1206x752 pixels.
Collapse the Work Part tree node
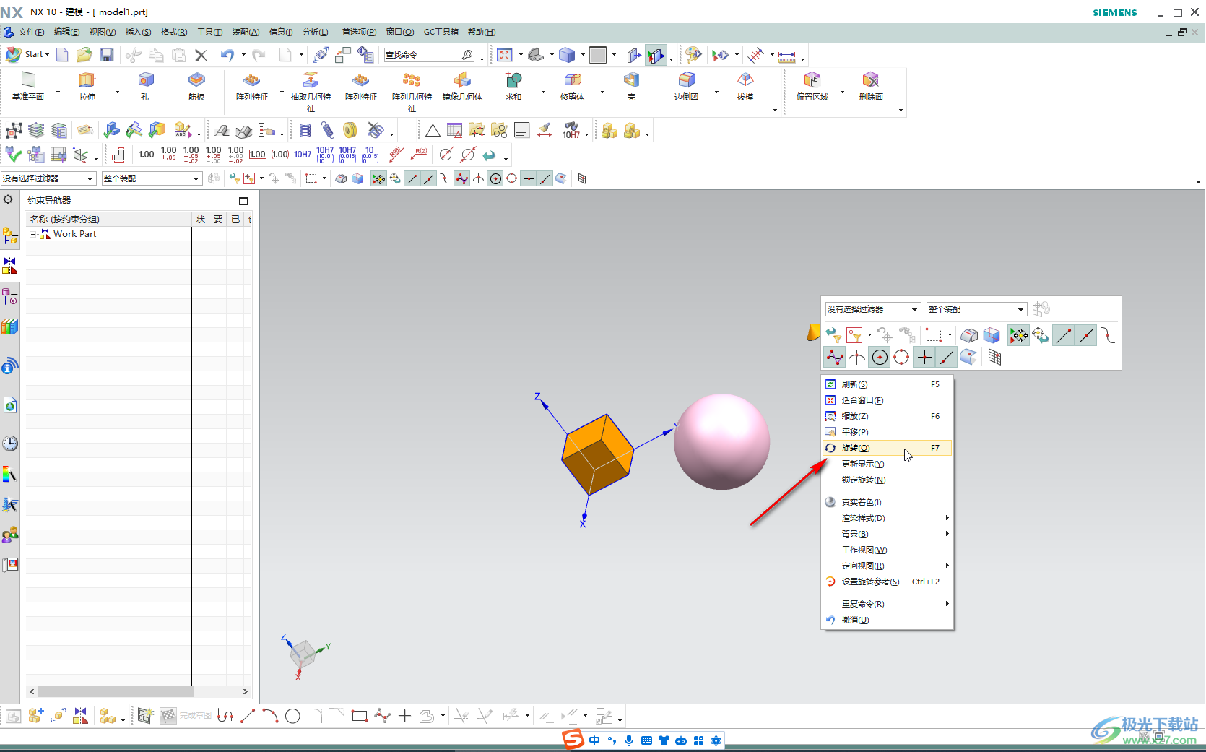point(32,234)
